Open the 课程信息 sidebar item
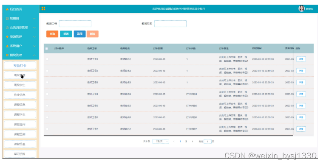 pos(20,105)
